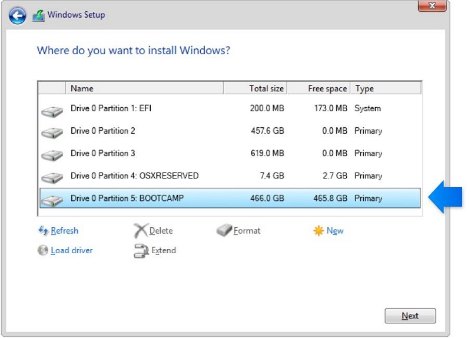Click the 173.0 MB free space value

click(331, 108)
